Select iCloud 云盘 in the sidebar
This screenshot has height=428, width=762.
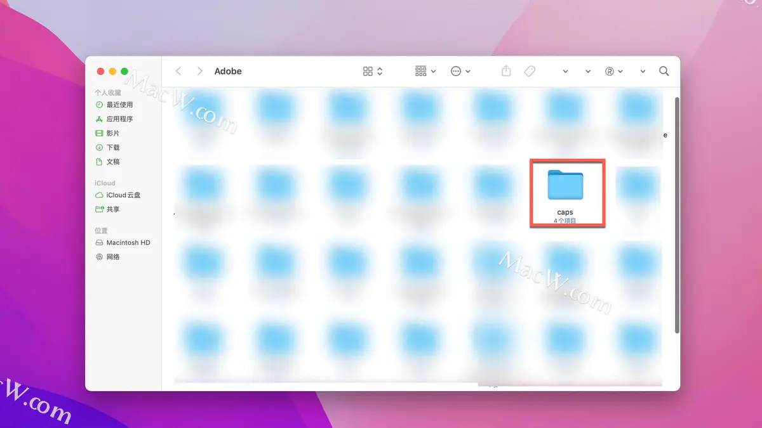coord(124,195)
